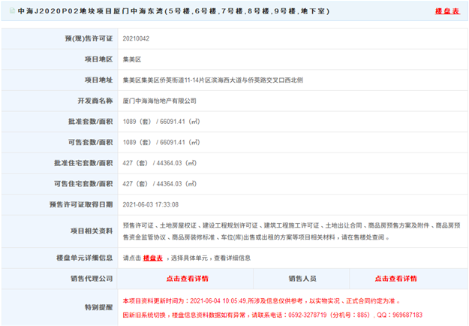
Task: Select the 项目相关资料 description text
Action: click(x=292, y=231)
